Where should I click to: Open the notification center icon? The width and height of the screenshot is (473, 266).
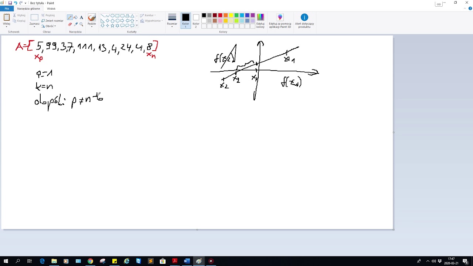(x=465, y=261)
